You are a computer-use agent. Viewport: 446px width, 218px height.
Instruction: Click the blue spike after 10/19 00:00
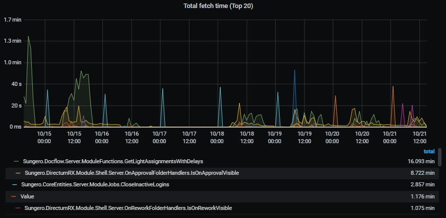(x=294, y=71)
